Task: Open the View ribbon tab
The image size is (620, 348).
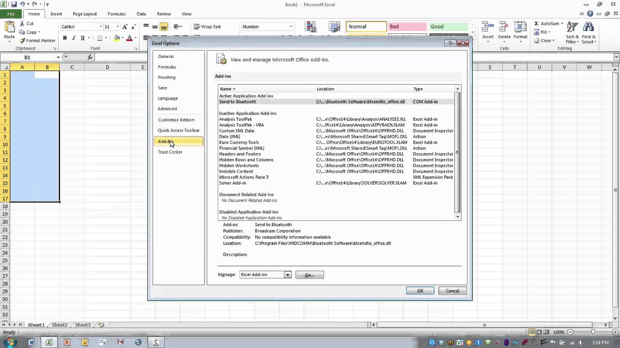Action: point(186,14)
